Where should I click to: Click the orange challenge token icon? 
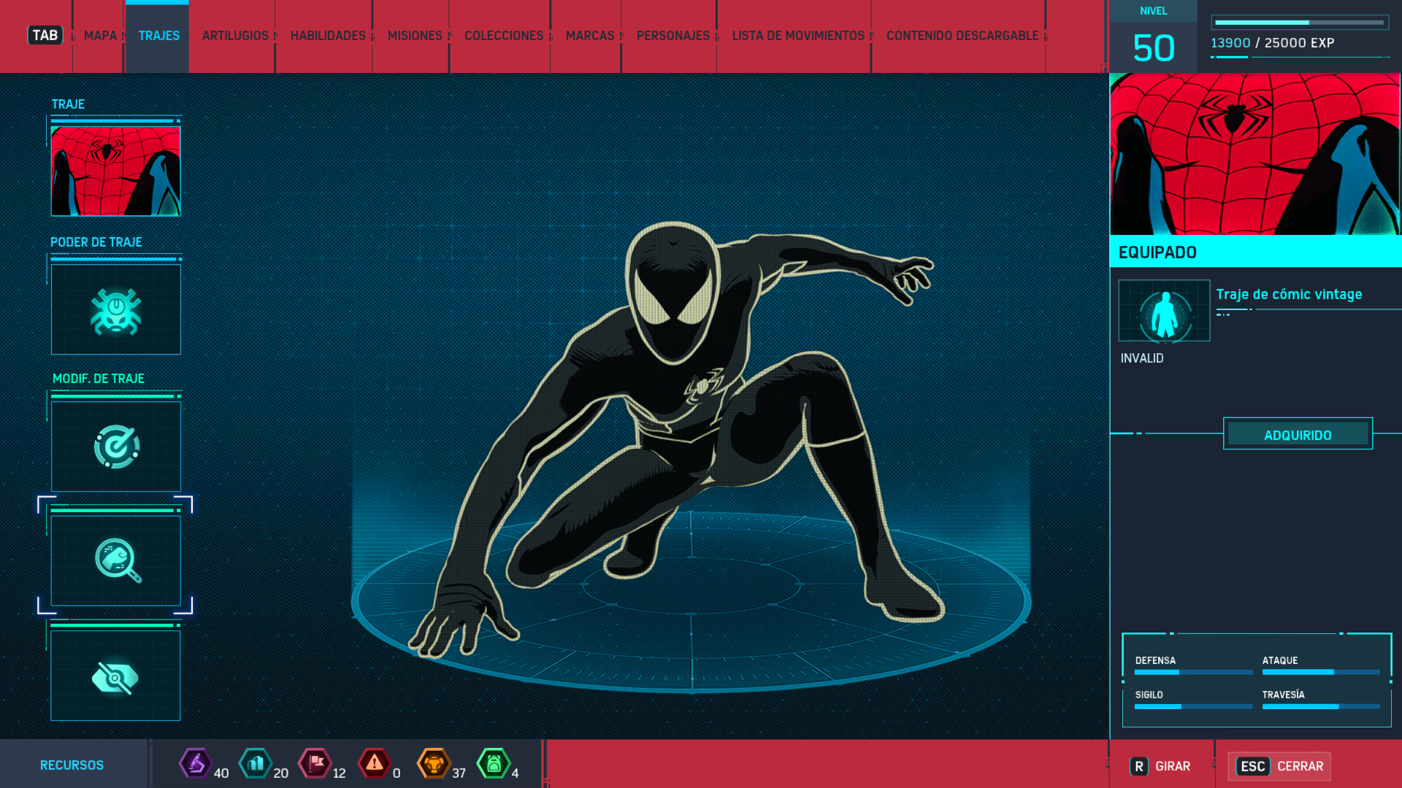pyautogui.click(x=434, y=764)
